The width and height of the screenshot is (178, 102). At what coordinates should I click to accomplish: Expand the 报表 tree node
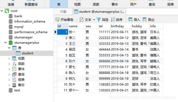(9, 80)
